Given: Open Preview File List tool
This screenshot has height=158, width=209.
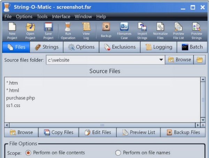Looking at the screenshot, I should (178, 31).
